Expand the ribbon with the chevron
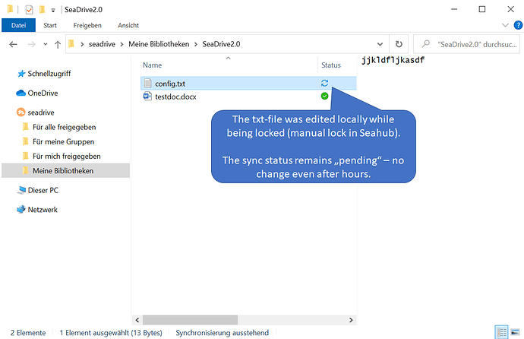 tap(505, 25)
